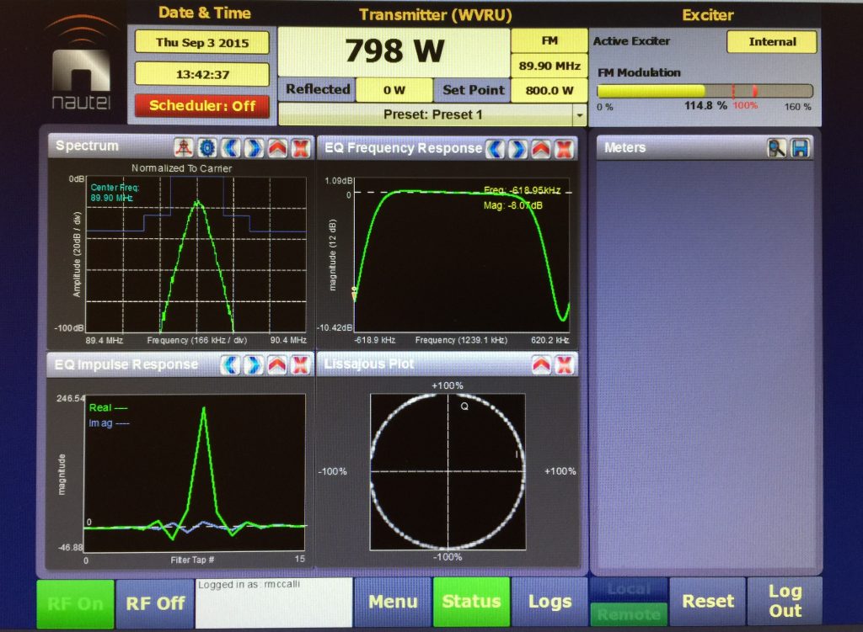The width and height of the screenshot is (863, 632).
Task: Open the Preset 1 dropdown arrow
Action: [x=579, y=114]
